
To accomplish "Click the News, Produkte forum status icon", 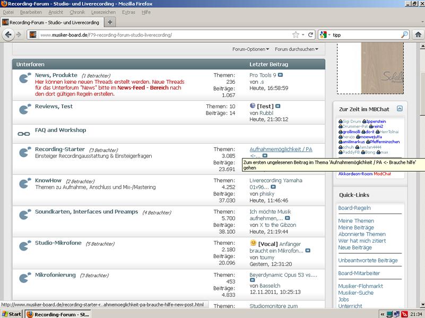I will click(25, 78).
